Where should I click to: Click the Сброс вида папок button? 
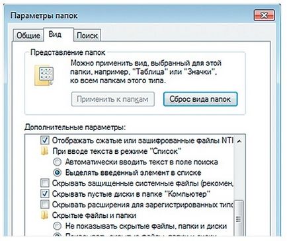click(x=200, y=99)
